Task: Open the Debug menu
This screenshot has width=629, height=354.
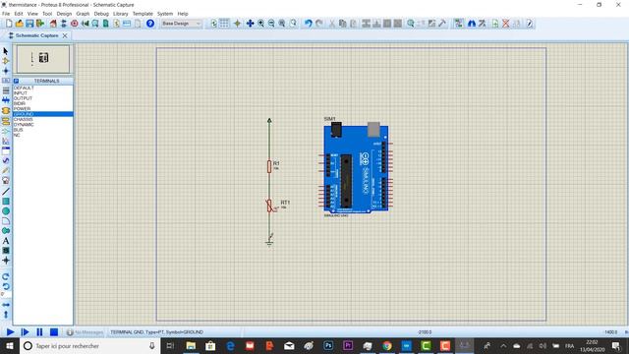Action: 101,14
